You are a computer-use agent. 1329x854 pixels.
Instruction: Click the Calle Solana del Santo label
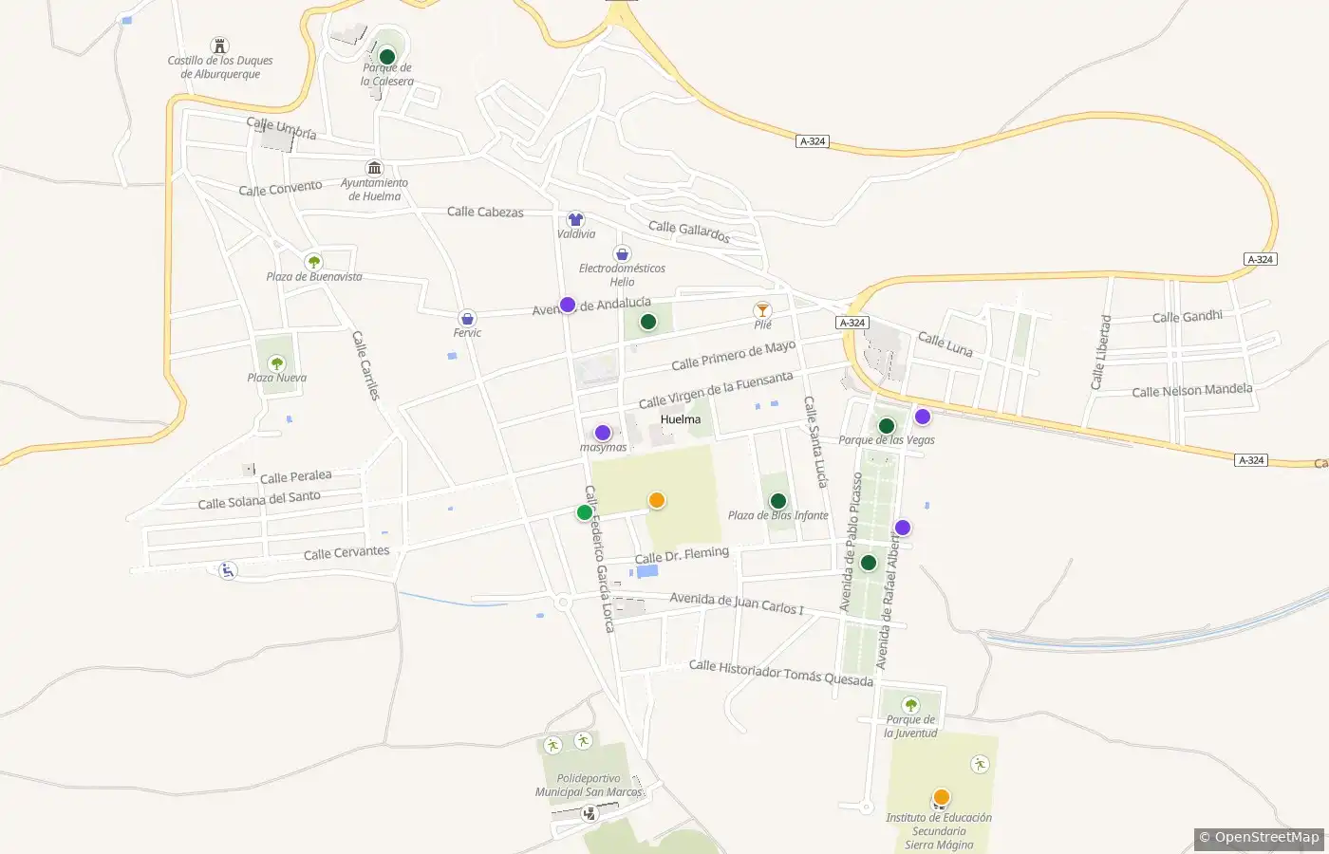[x=259, y=499]
